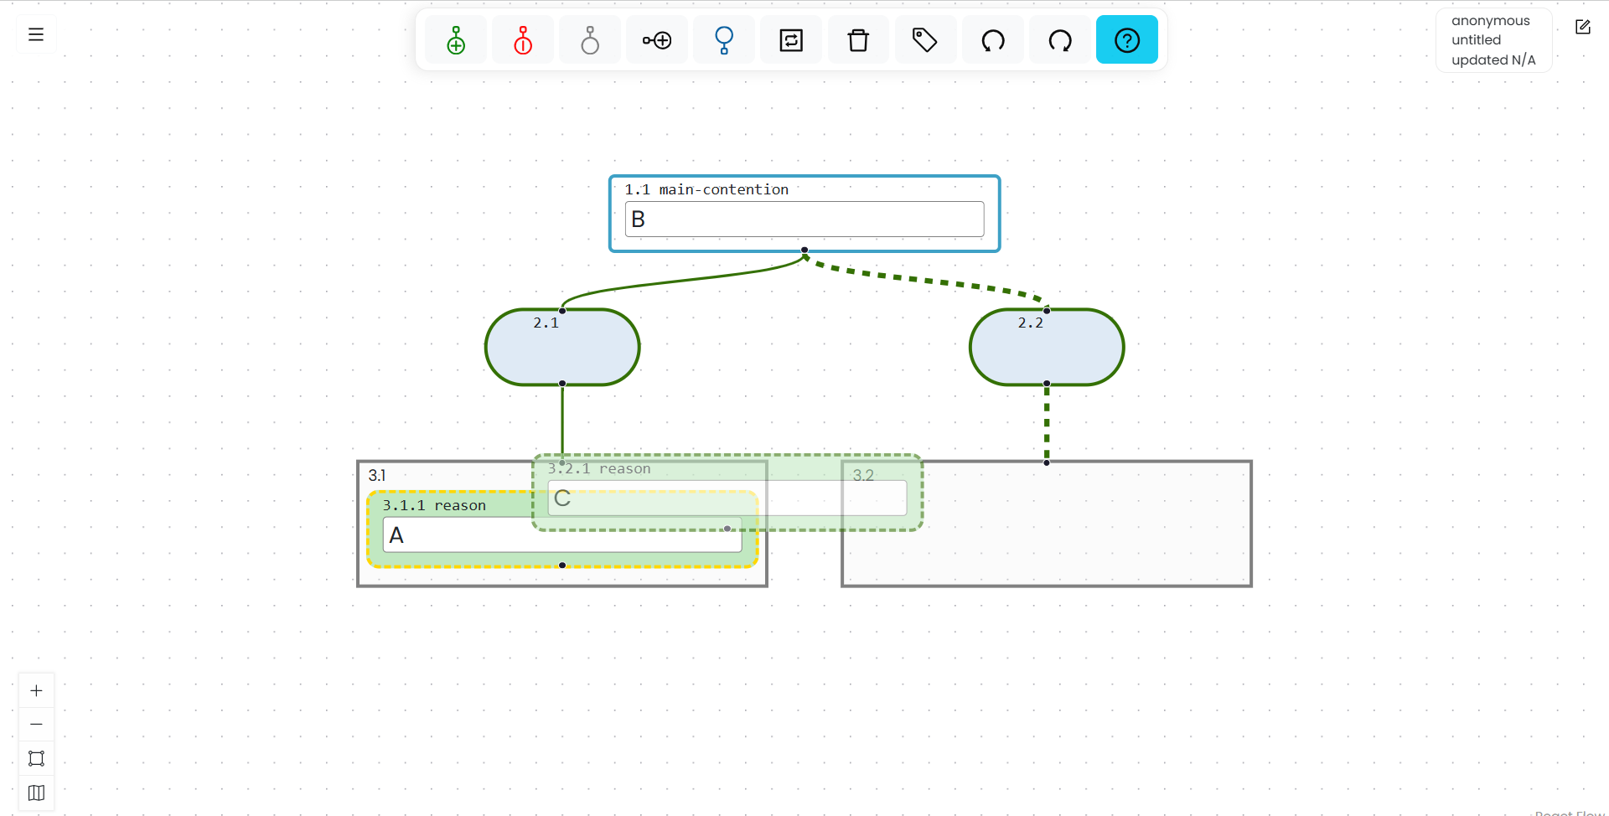This screenshot has height=816, width=1609.
Task: Undo the last action
Action: (993, 40)
